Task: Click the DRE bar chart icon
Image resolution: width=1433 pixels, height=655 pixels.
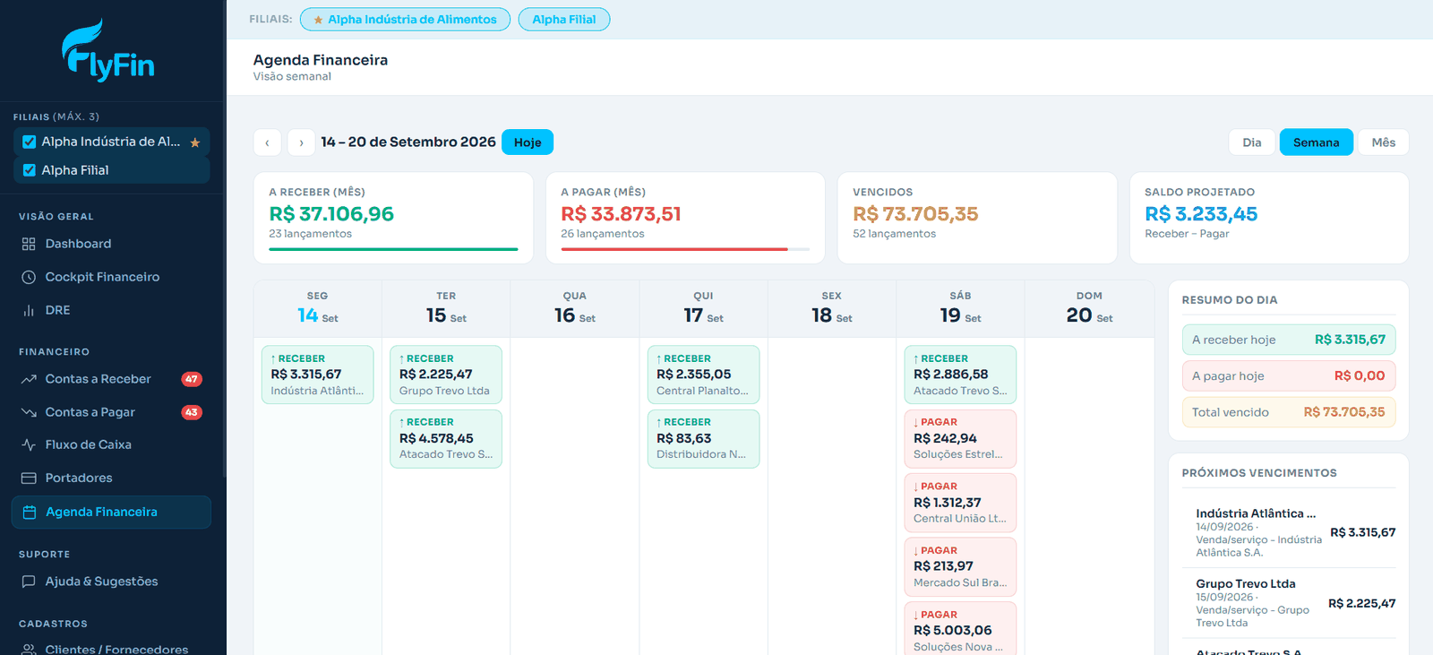Action: coord(29,310)
